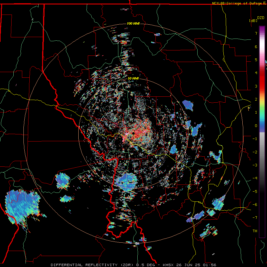The image size is (267, 267).
Task: Click the -6 value on the color scale
Action: [255, 204]
